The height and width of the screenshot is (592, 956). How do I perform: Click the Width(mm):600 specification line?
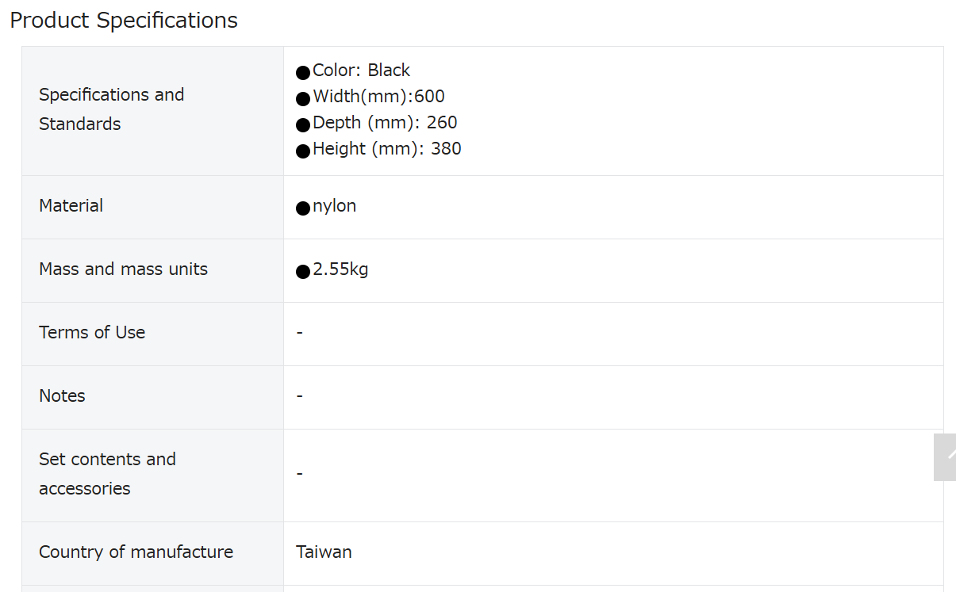pos(378,97)
